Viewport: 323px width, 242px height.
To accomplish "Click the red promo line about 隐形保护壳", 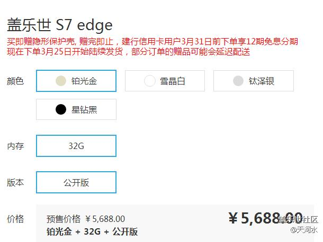I will click(152, 42).
